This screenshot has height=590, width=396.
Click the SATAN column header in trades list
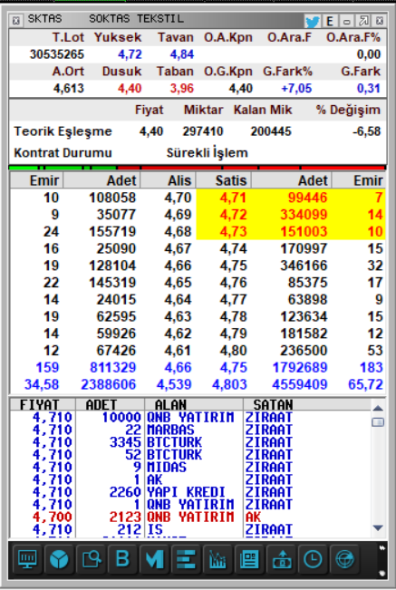click(306, 404)
